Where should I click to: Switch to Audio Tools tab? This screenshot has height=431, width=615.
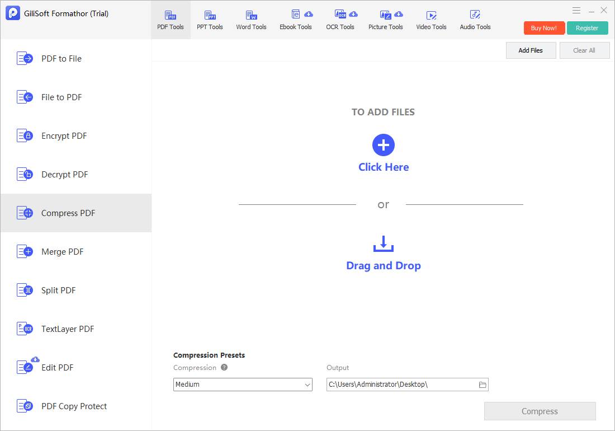[475, 20]
